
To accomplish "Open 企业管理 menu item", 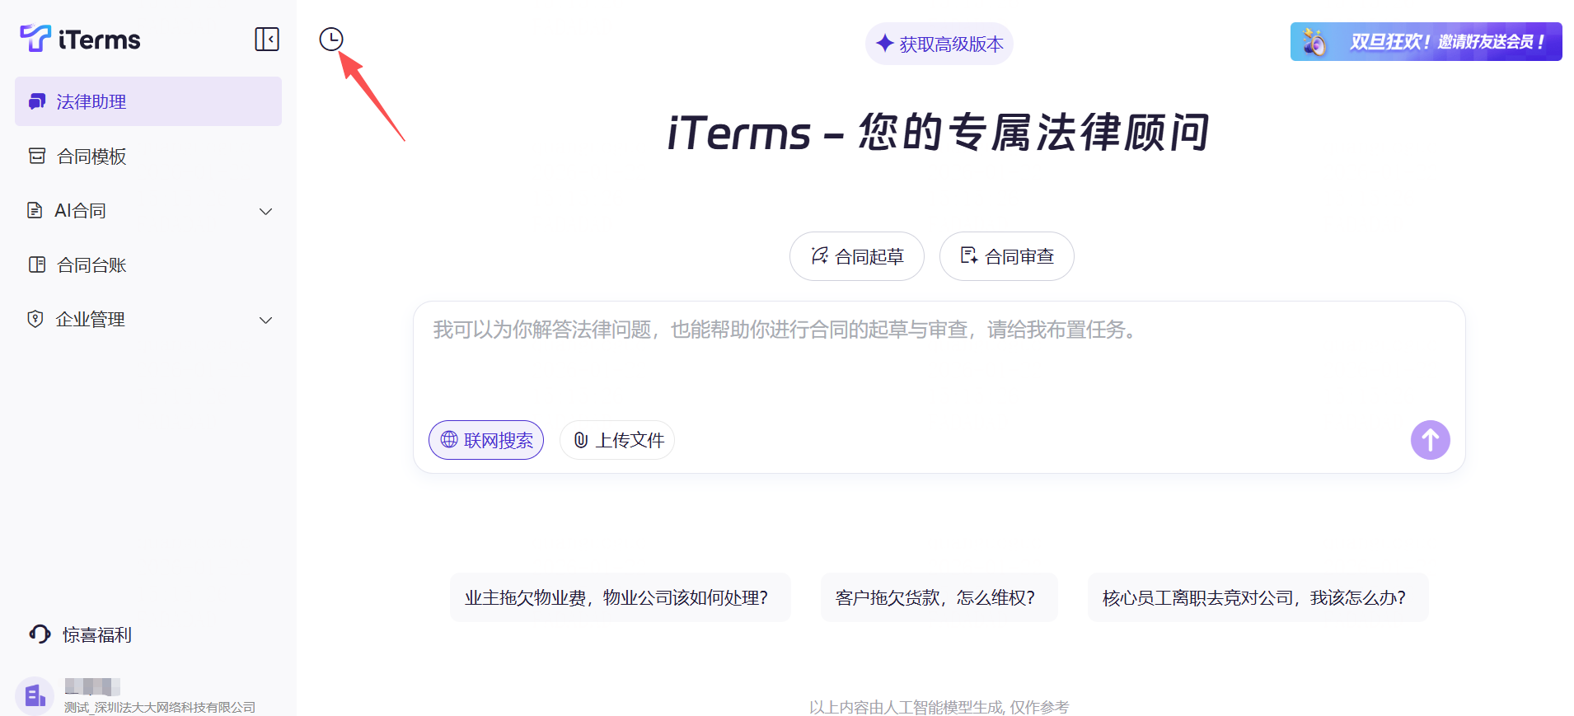I will [x=148, y=319].
